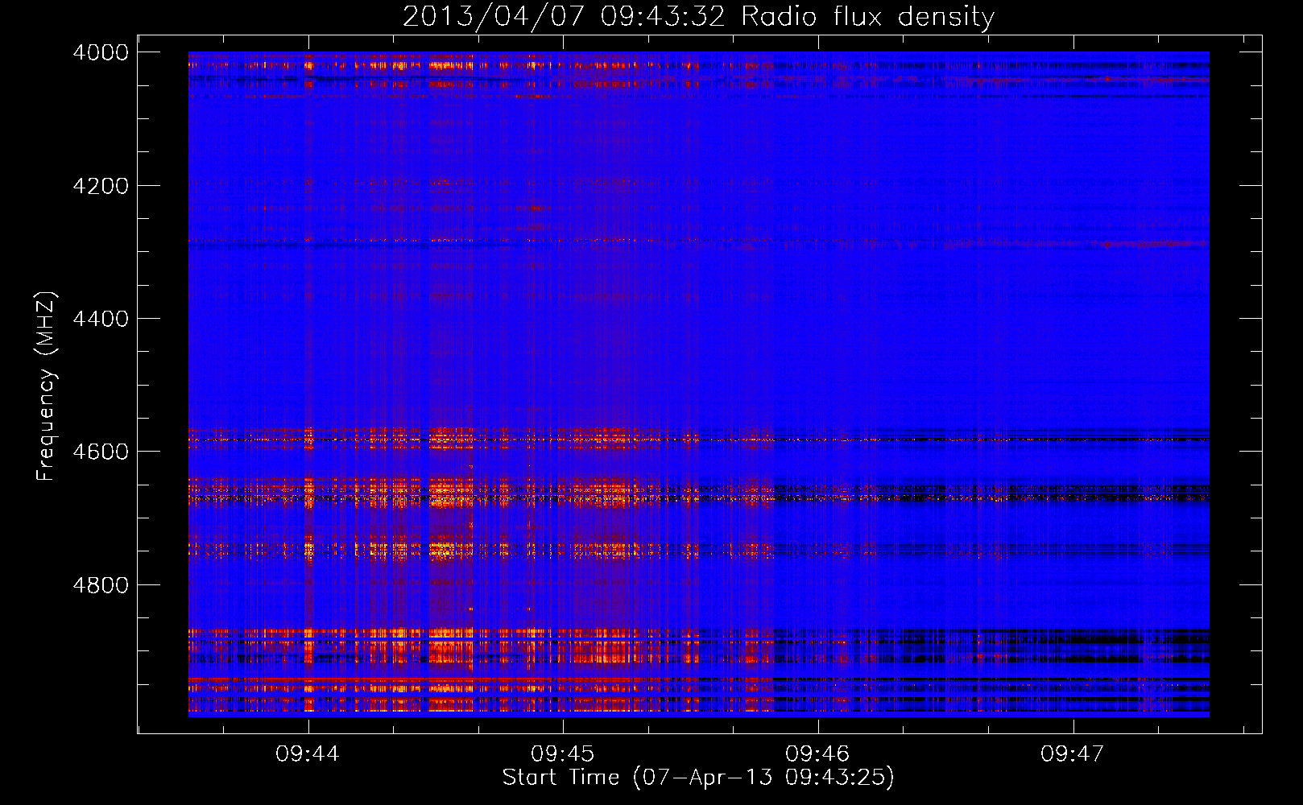
Task: Click the '09:44' time axis label
Action: coord(308,754)
